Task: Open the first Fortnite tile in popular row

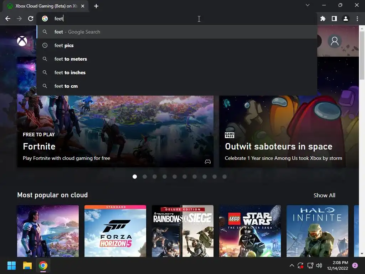Action: (48, 231)
